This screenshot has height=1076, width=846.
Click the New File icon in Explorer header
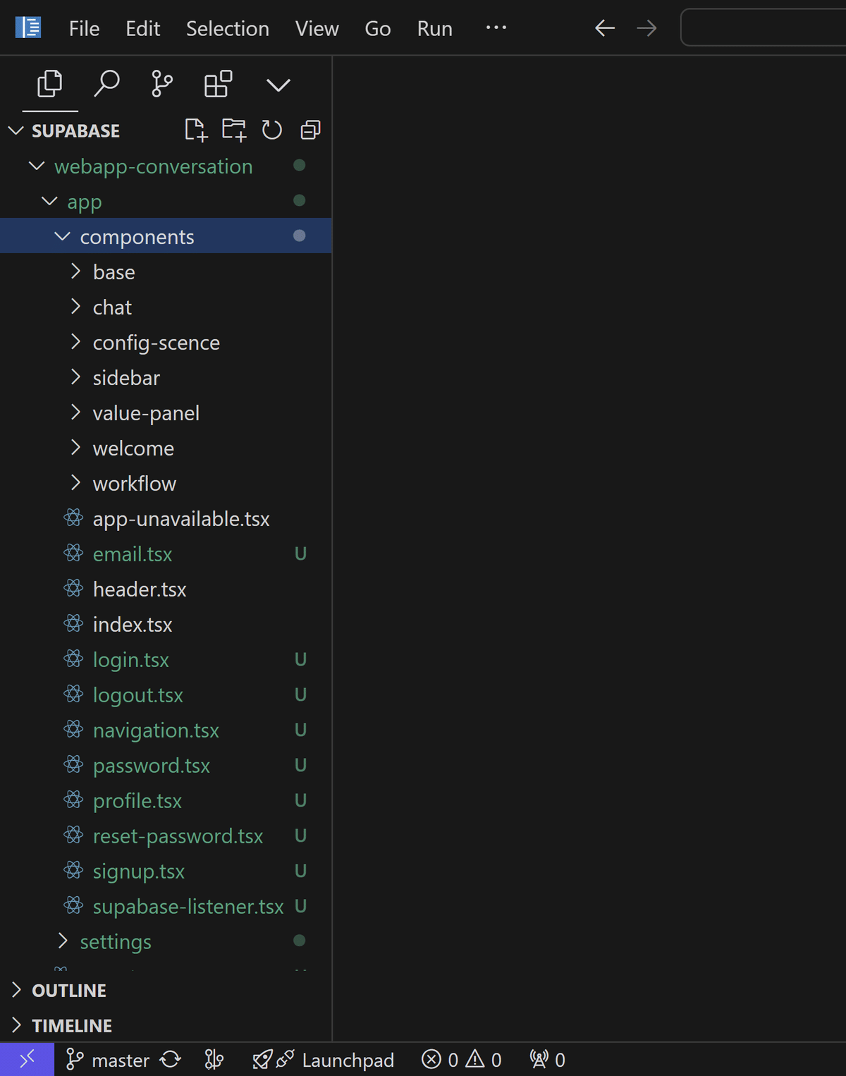point(196,130)
